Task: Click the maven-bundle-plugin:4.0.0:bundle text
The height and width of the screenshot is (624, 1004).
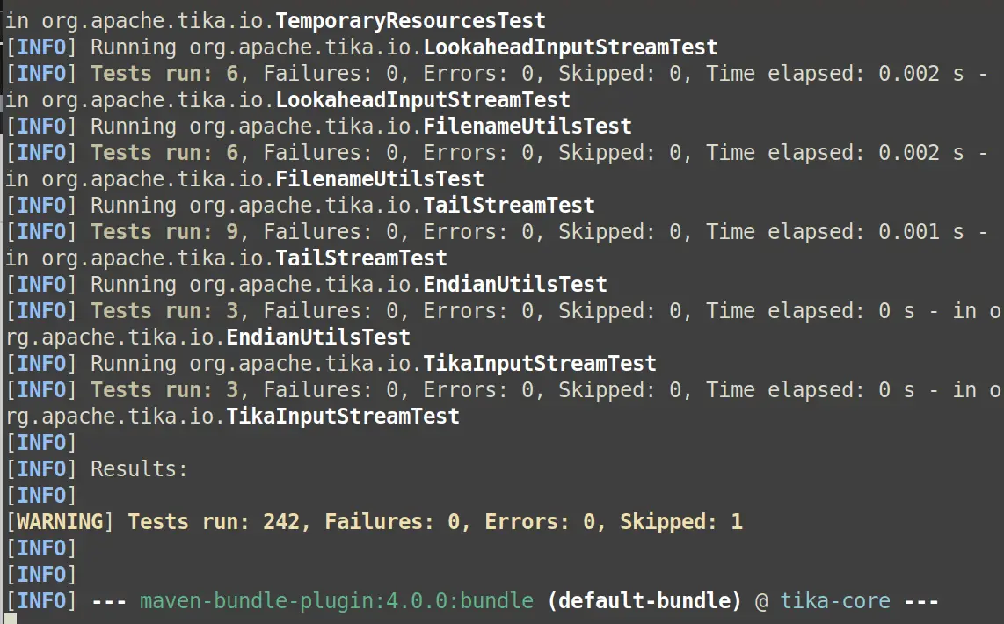Action: (x=337, y=600)
